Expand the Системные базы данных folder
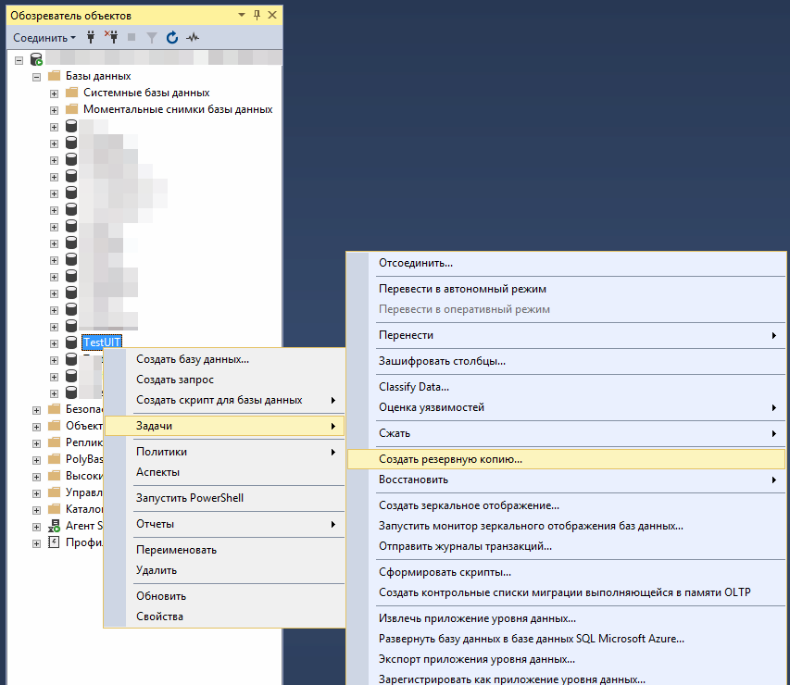This screenshot has width=790, height=685. coord(54,93)
